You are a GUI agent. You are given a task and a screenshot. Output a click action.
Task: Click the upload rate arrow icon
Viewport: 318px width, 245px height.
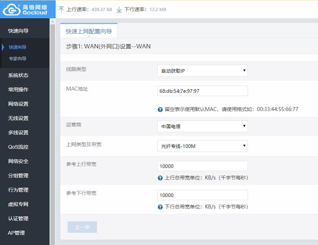[x=61, y=10]
